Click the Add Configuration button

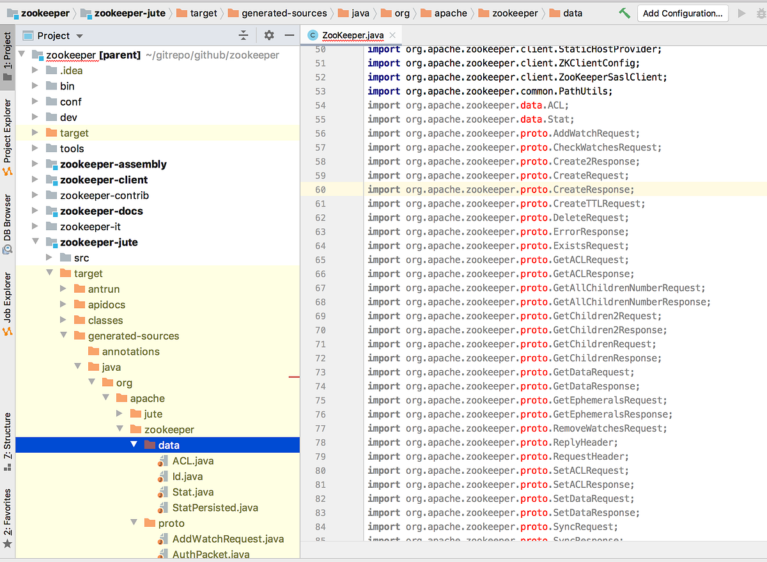pyautogui.click(x=683, y=13)
